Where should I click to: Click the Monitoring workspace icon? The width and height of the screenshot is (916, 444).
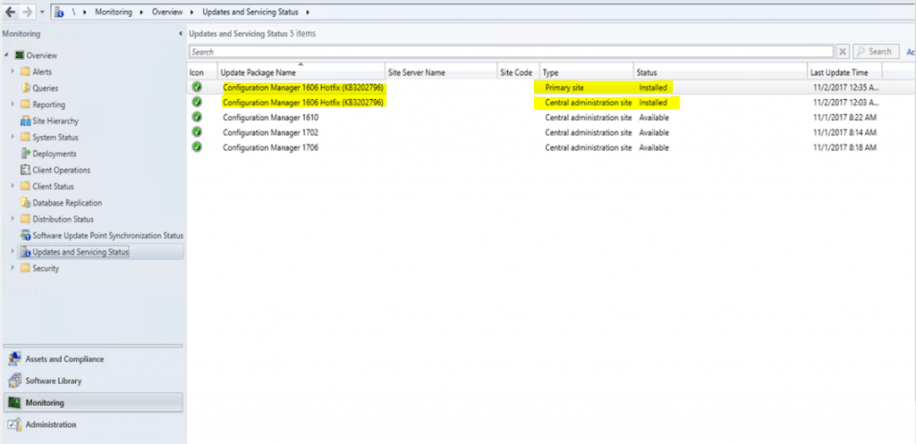click(x=15, y=403)
